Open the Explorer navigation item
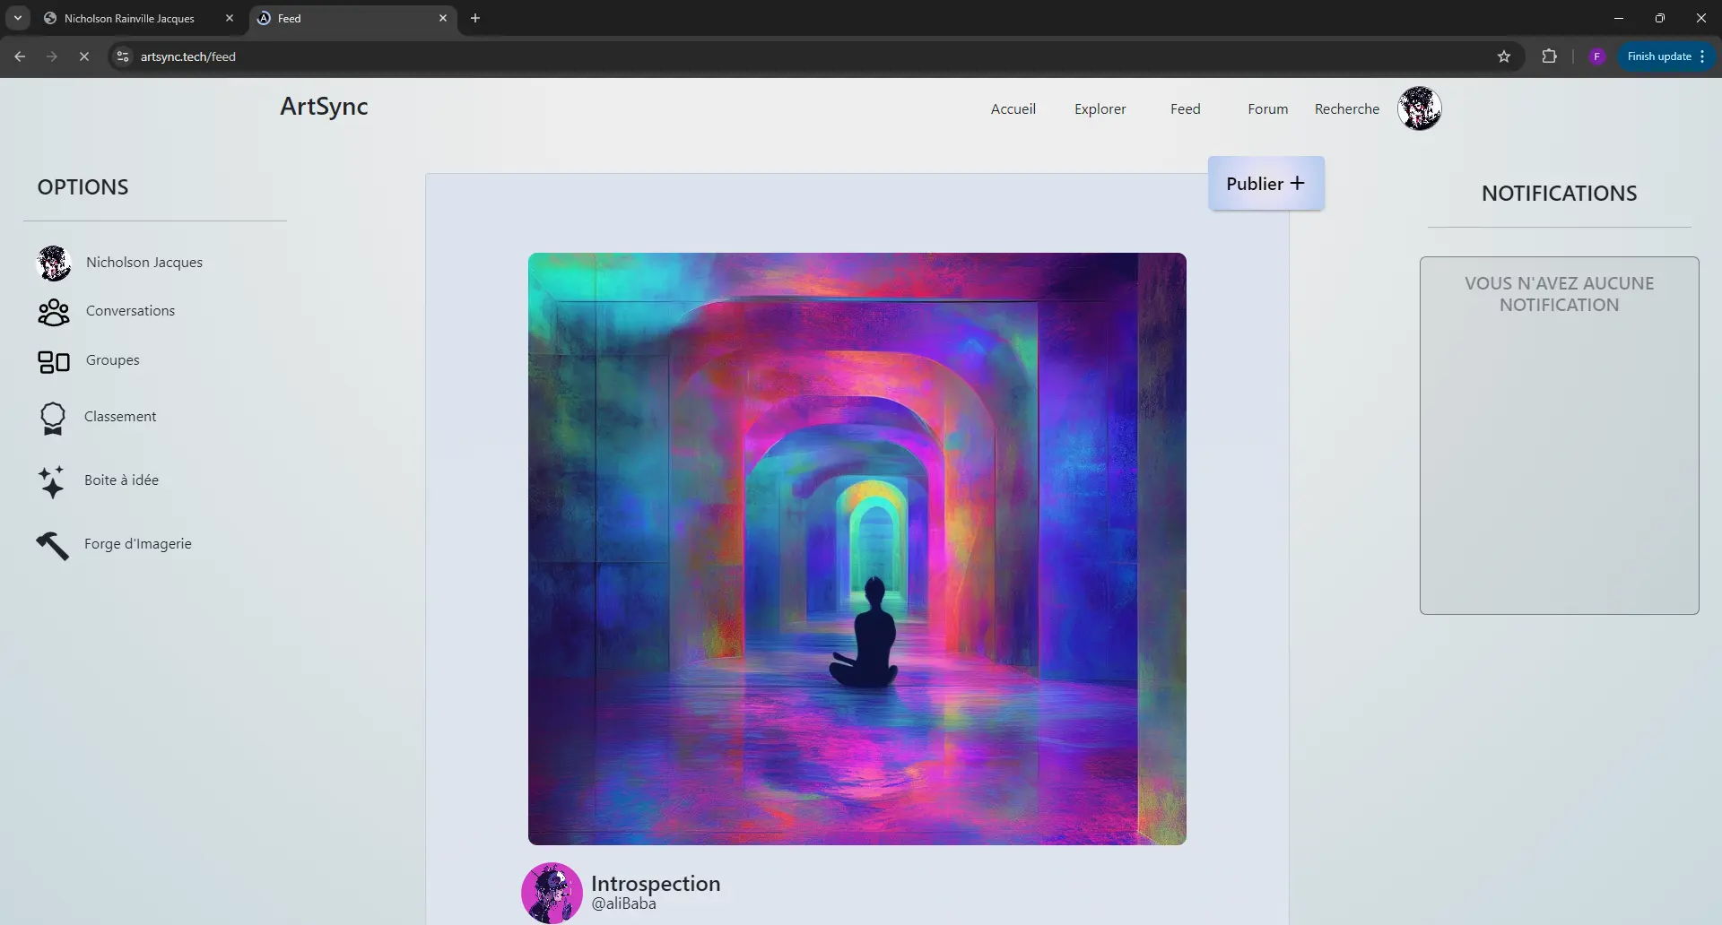Viewport: 1722px width, 925px height. point(1100,109)
